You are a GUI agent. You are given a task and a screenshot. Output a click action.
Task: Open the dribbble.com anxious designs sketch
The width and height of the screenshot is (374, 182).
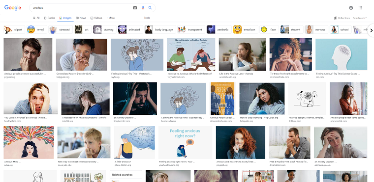pyautogui.click(x=307, y=99)
